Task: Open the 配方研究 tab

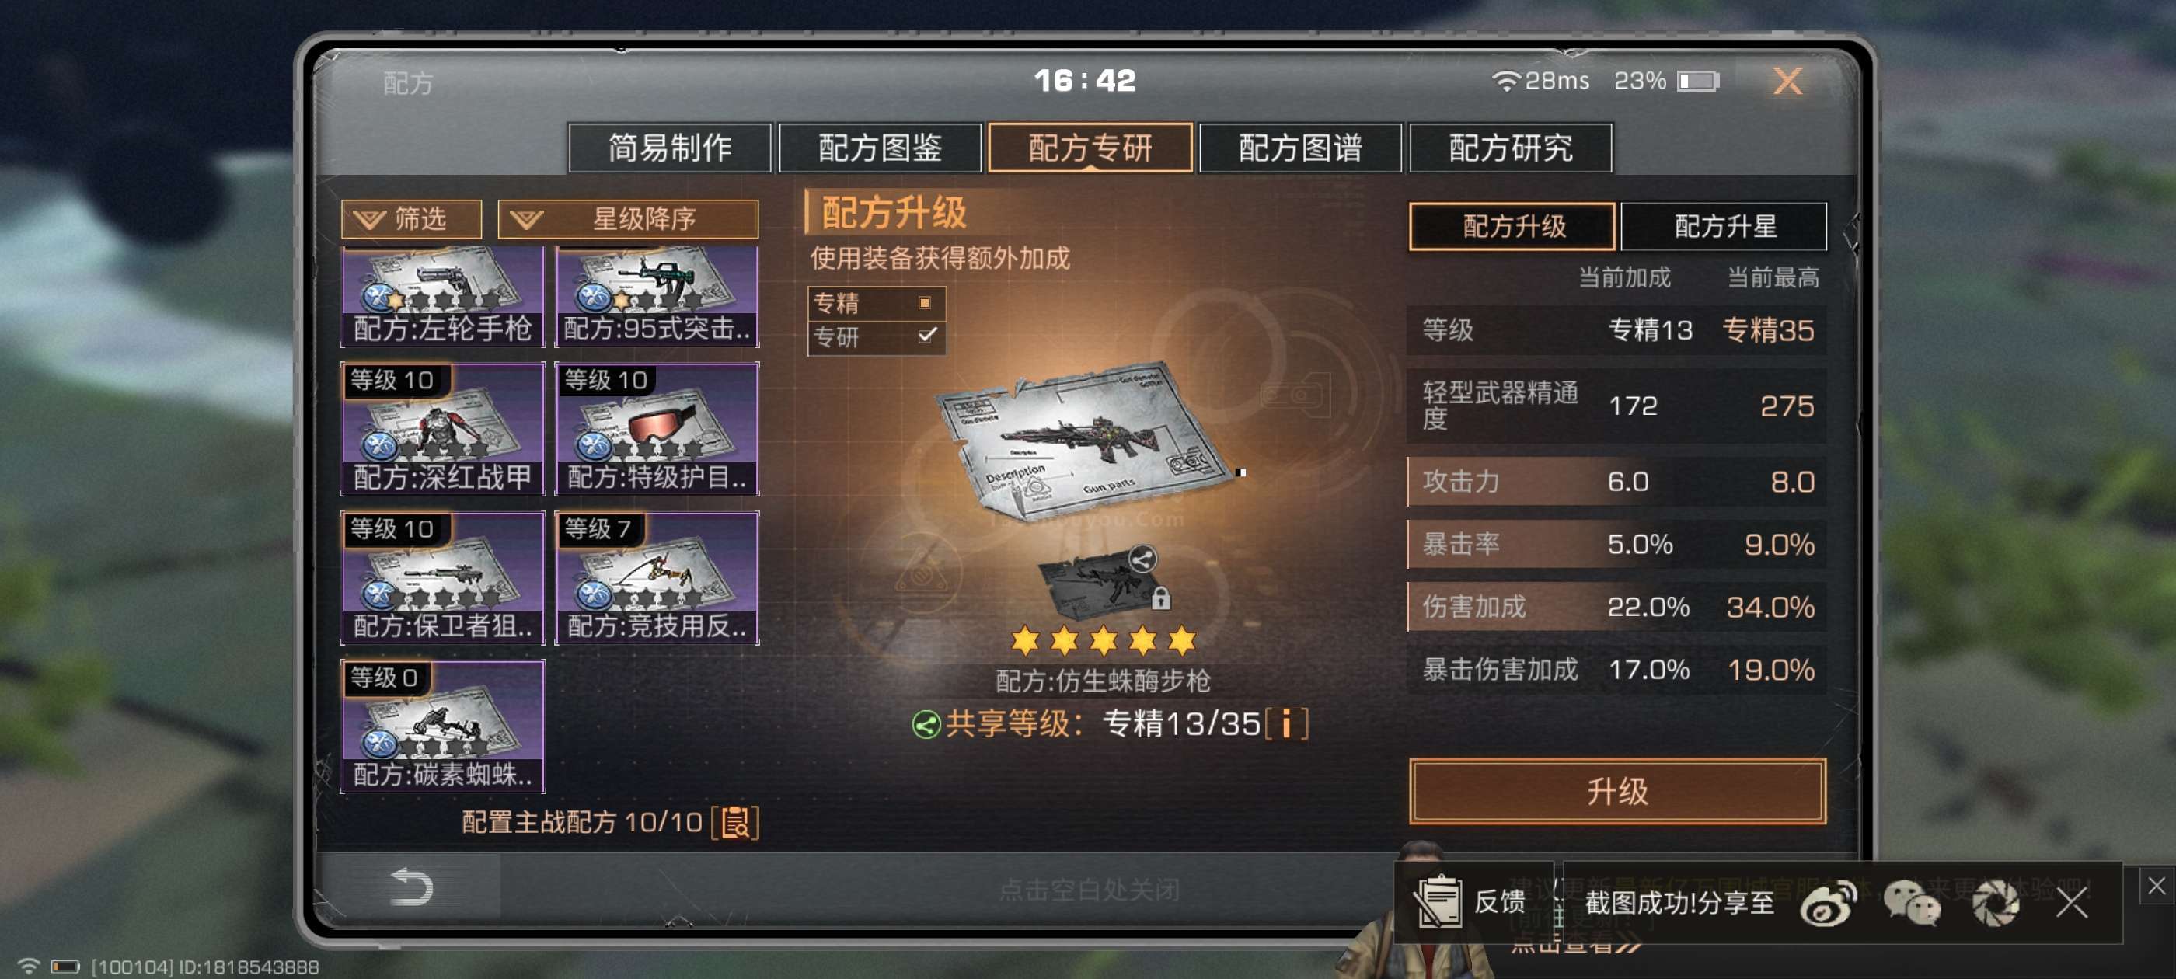Action: click(1509, 148)
